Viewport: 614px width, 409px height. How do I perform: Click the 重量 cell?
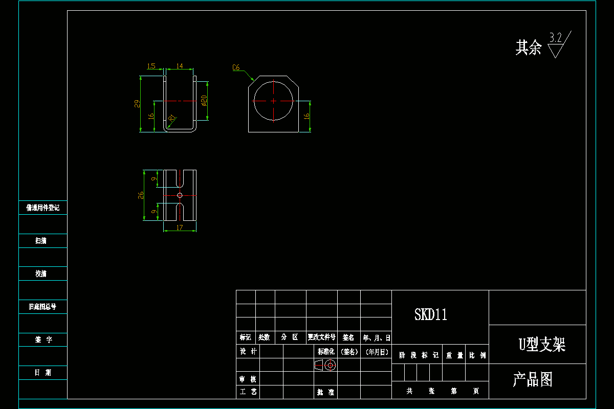point(454,355)
